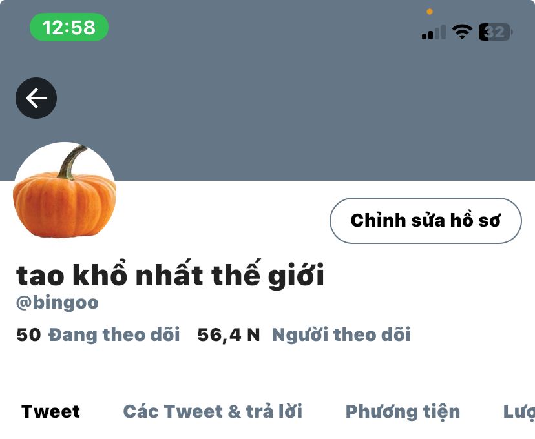Viewport: 535px width, 439px height.
Task: Click the @bingoo username handle
Action: point(58,303)
